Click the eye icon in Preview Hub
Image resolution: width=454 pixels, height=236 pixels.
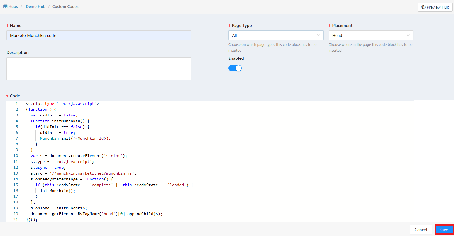(x=423, y=7)
